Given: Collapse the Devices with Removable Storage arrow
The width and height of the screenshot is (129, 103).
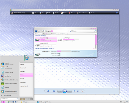Looking at the screenshot, I should click(x=94, y=49).
